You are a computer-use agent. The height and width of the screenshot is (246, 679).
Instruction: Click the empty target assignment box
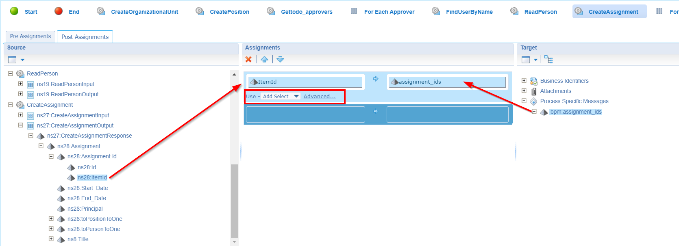pos(447,114)
